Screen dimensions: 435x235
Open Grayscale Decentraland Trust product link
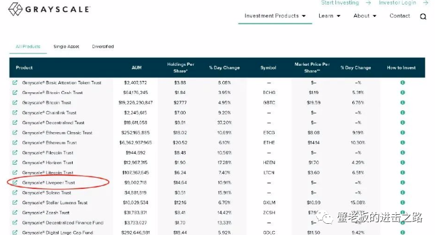tap(53, 123)
